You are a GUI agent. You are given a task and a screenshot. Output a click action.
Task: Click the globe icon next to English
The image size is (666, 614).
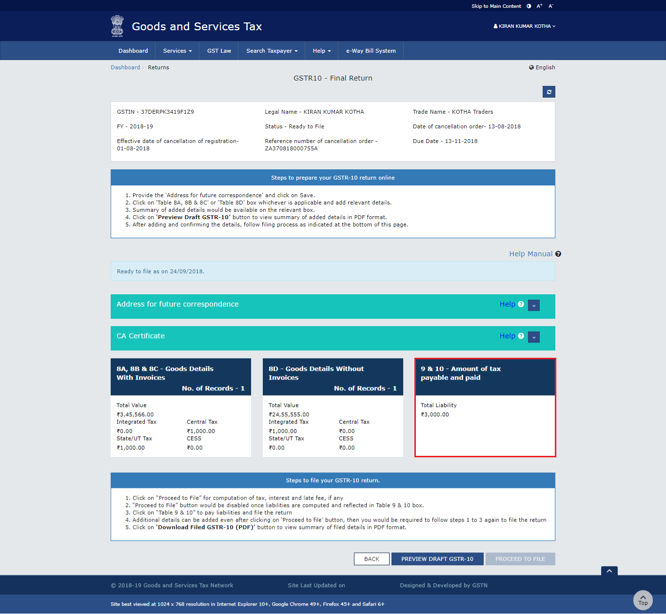(531, 67)
